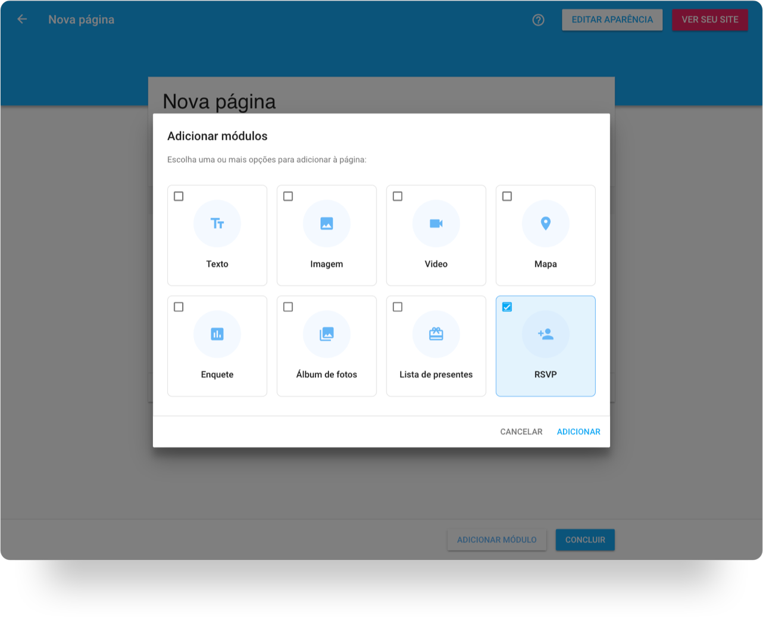763x620 pixels.
Task: Click the Enquete poll chart icon
Action: click(x=217, y=334)
